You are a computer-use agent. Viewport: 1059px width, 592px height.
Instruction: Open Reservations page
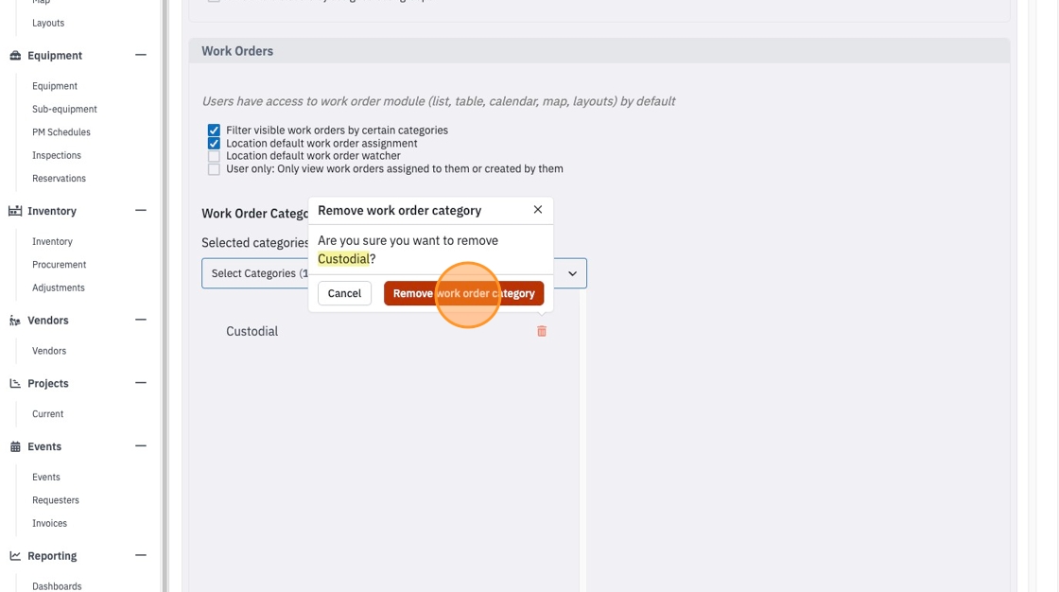(x=60, y=179)
